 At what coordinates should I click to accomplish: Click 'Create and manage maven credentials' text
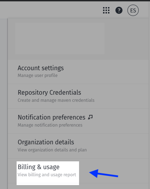(56, 100)
